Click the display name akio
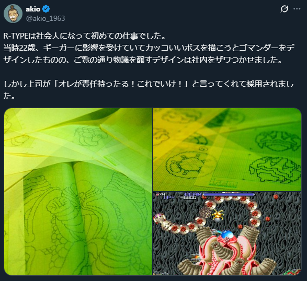Screen dimensions: 307x281 tap(33, 9)
